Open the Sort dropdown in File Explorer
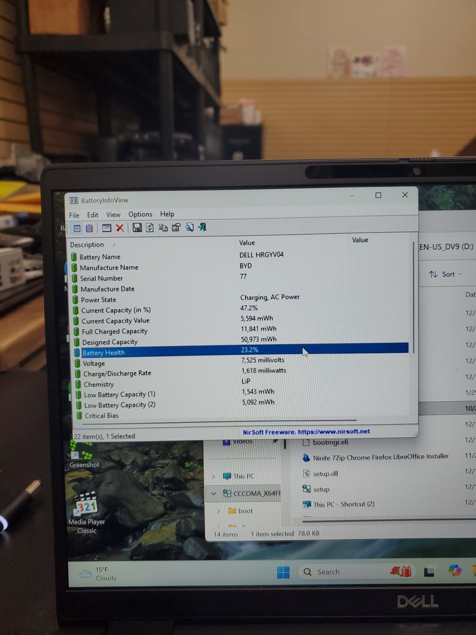 446,274
